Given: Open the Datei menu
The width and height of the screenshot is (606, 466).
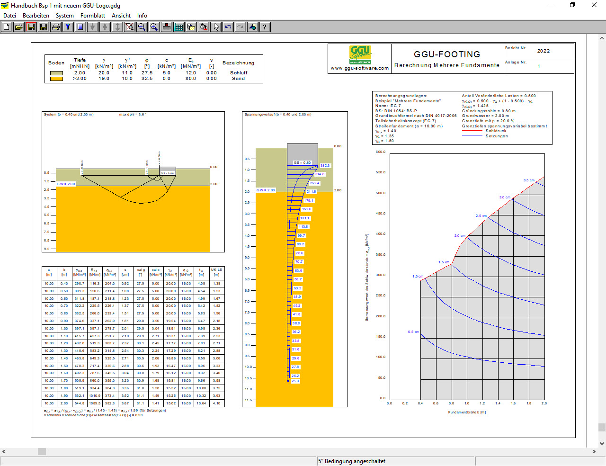Looking at the screenshot, I should click(9, 16).
